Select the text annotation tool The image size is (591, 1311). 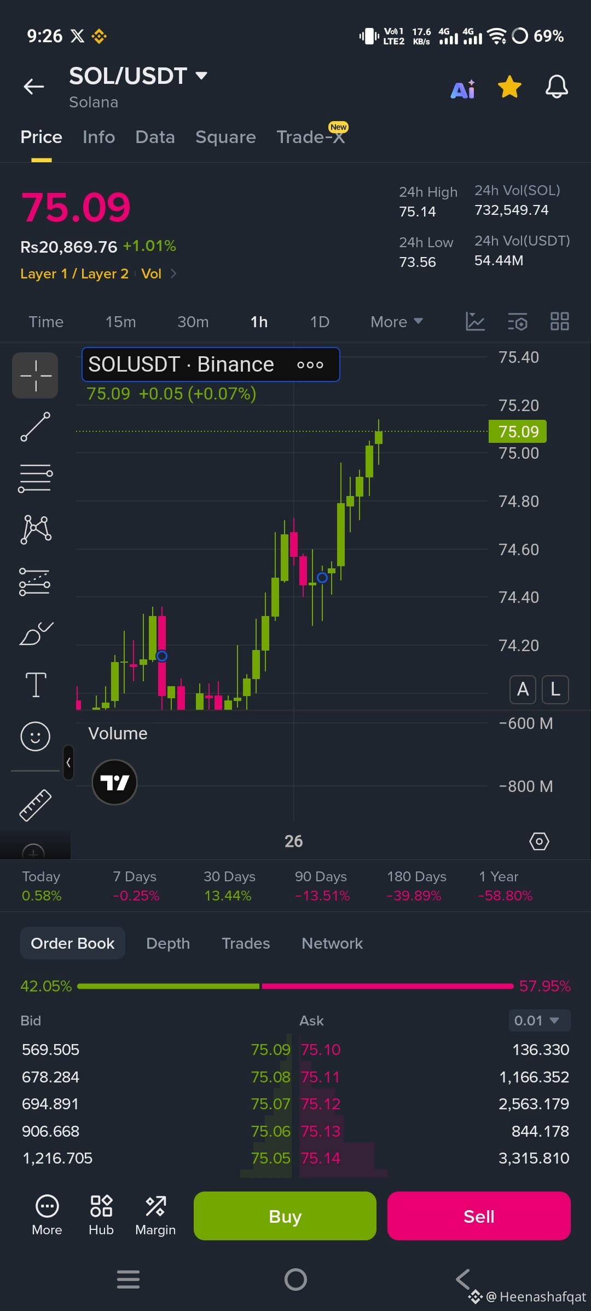pos(36,685)
